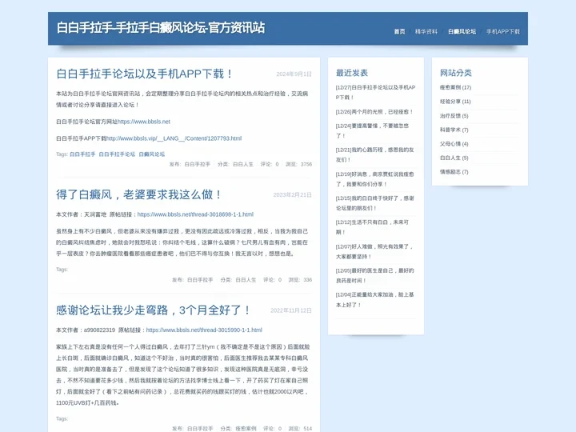Click category 痊愈案例 beside 浏览: 514
This screenshot has width=576, height=432.
(246, 429)
